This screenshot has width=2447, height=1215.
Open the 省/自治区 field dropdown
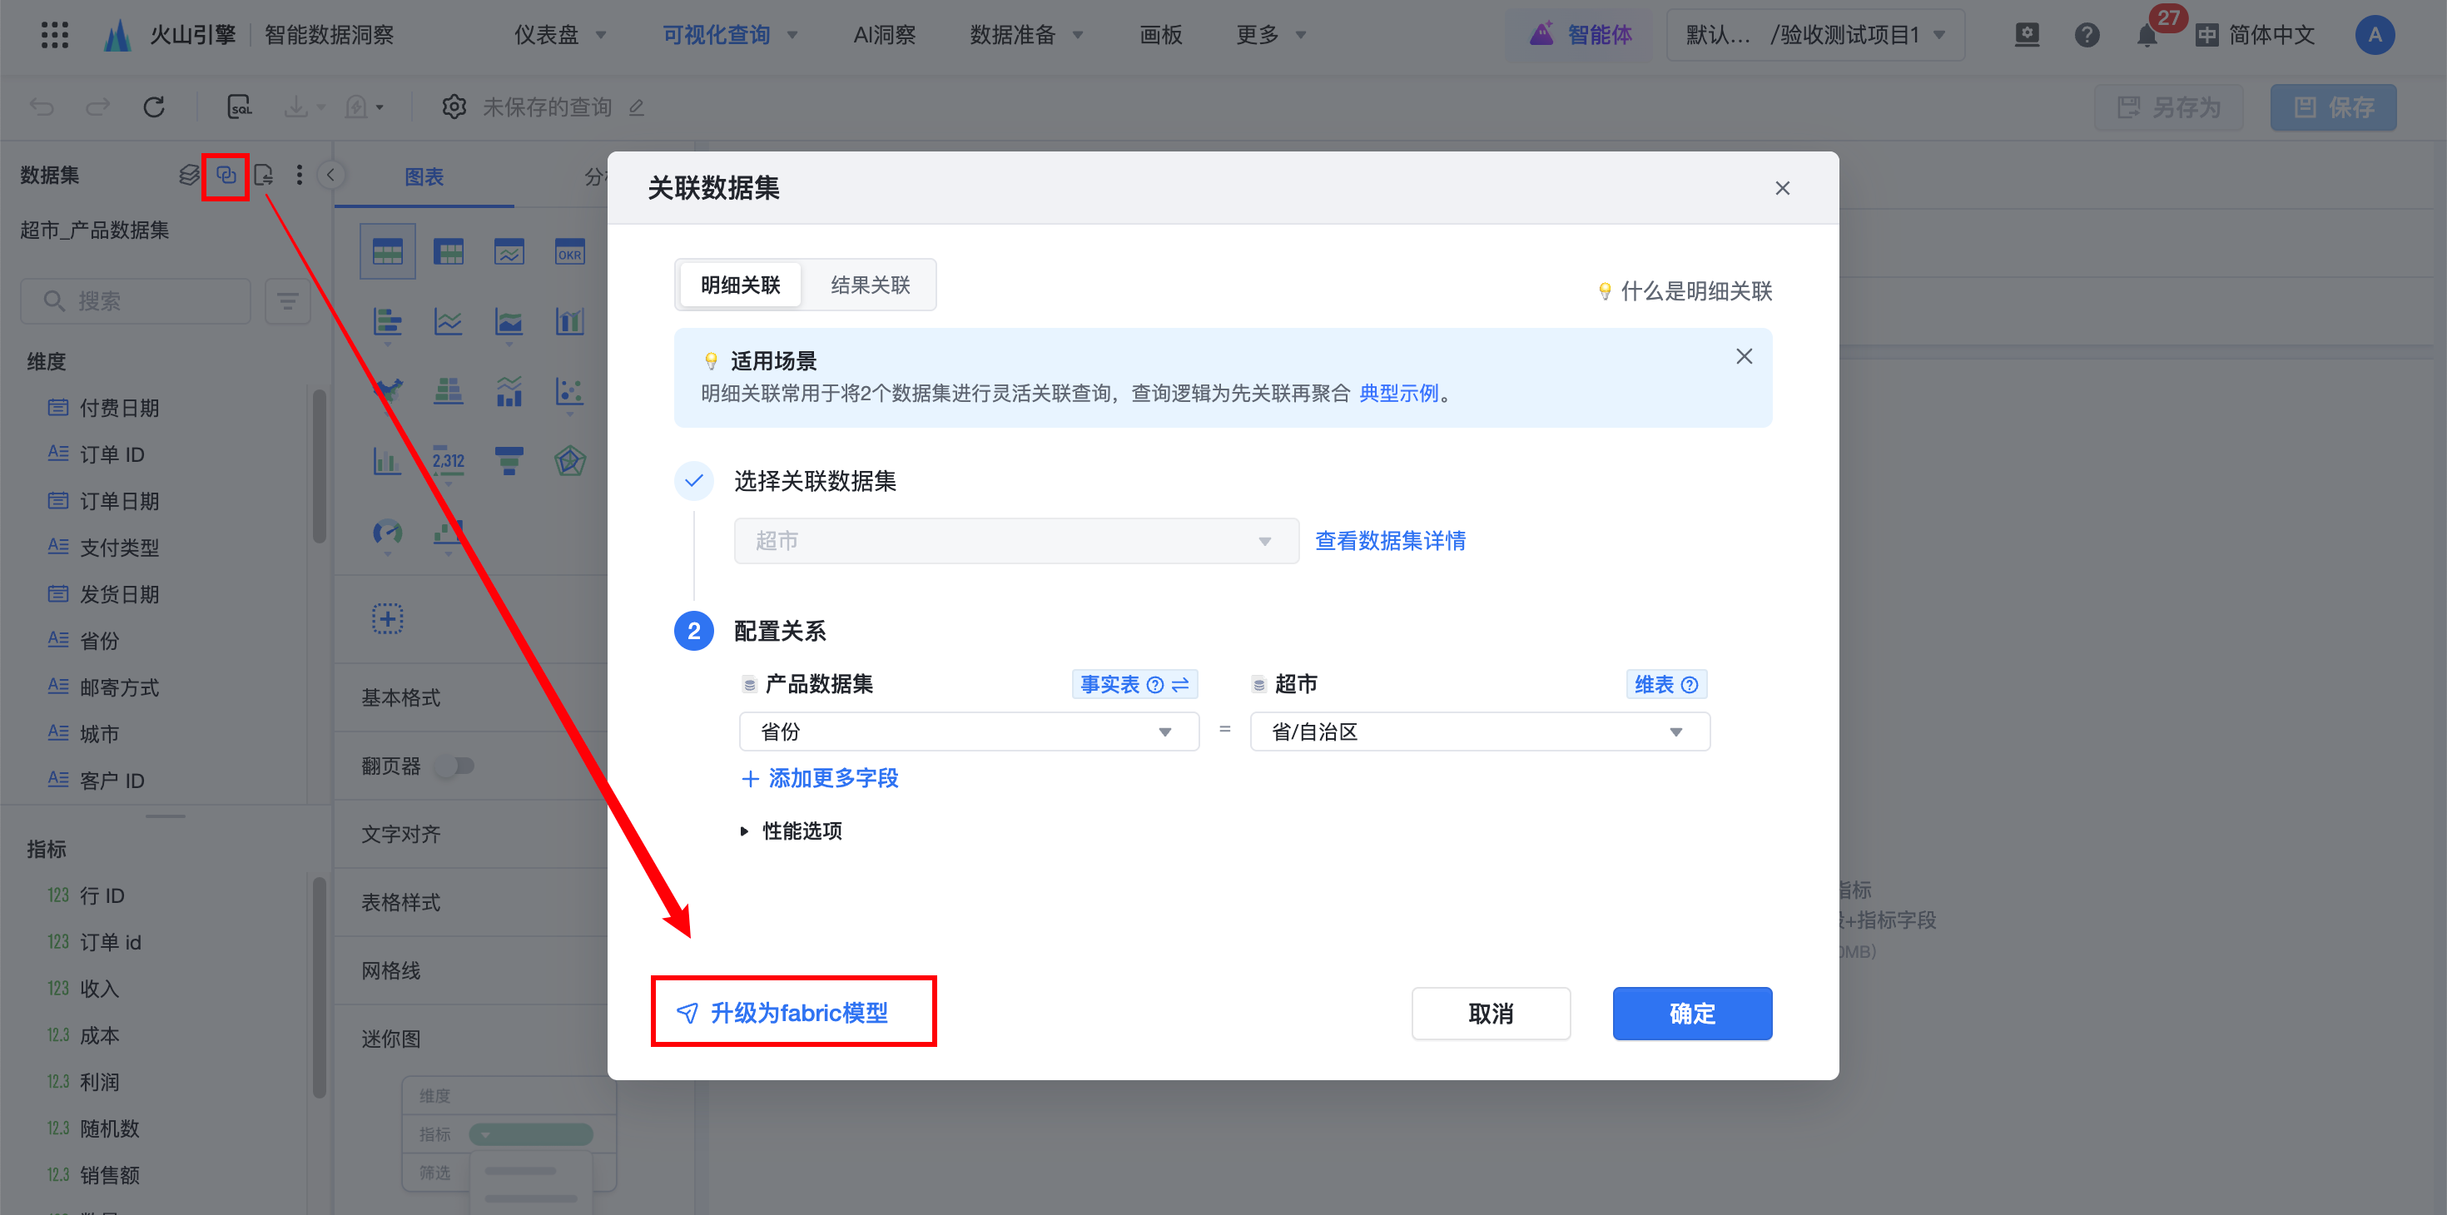(1478, 731)
